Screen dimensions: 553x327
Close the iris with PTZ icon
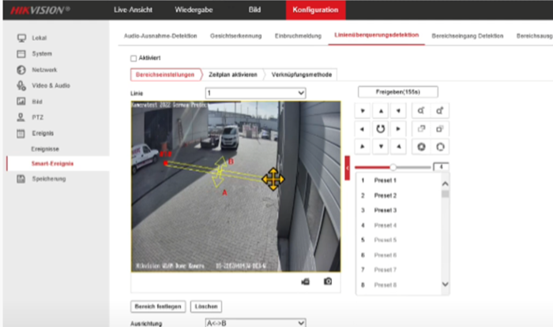click(x=421, y=147)
